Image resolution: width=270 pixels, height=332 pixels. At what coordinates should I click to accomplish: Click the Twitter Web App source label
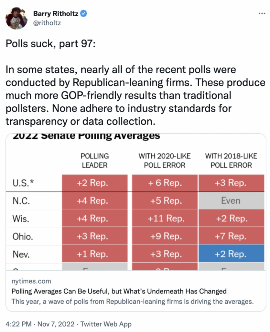[106, 324]
